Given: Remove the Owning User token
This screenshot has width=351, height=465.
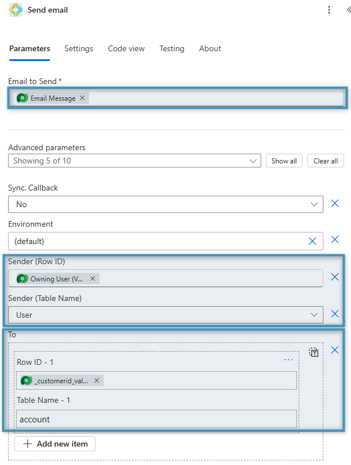Looking at the screenshot, I should [x=92, y=279].
